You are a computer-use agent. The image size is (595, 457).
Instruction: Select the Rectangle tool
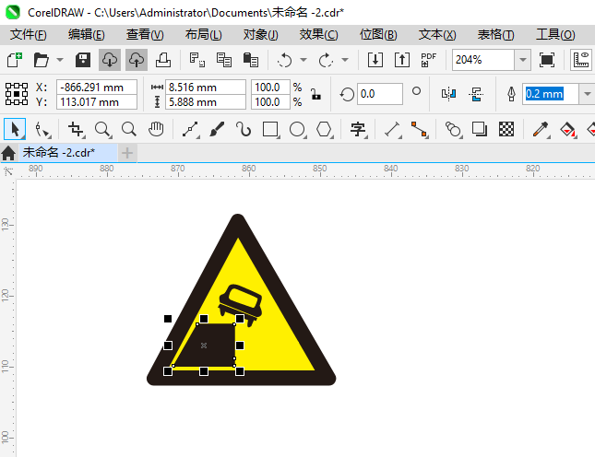(x=270, y=129)
